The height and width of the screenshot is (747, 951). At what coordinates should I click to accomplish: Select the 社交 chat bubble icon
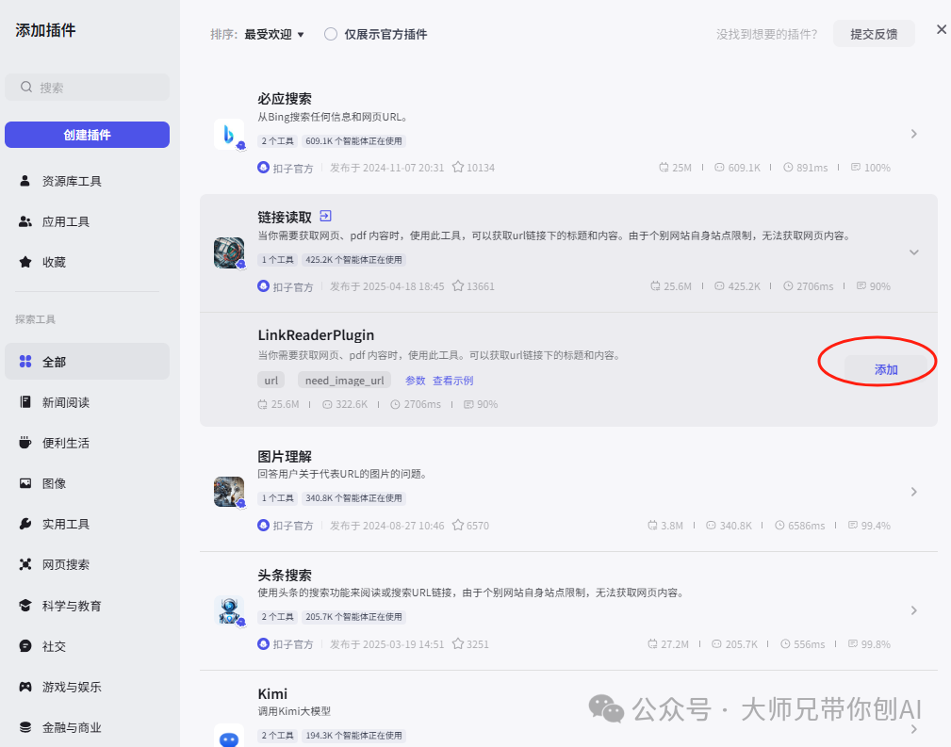25,646
